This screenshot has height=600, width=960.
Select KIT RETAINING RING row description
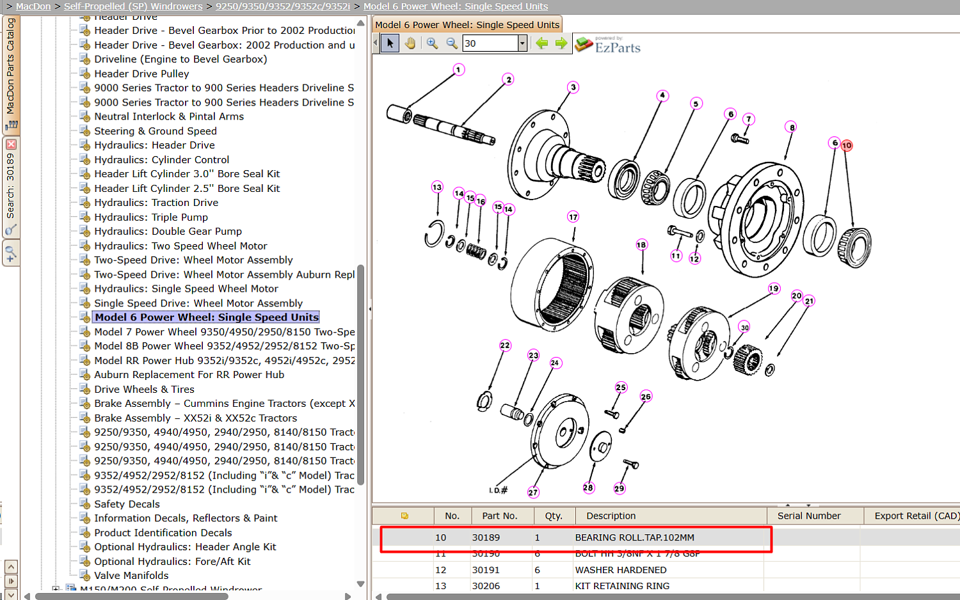[x=622, y=586]
